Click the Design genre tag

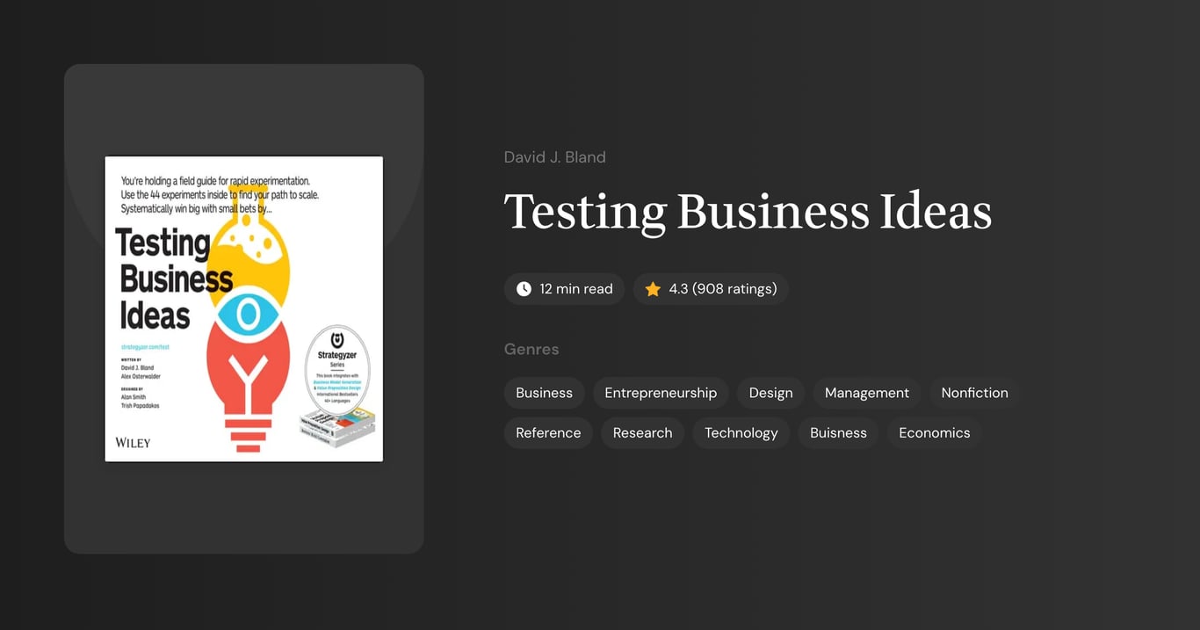[770, 393]
